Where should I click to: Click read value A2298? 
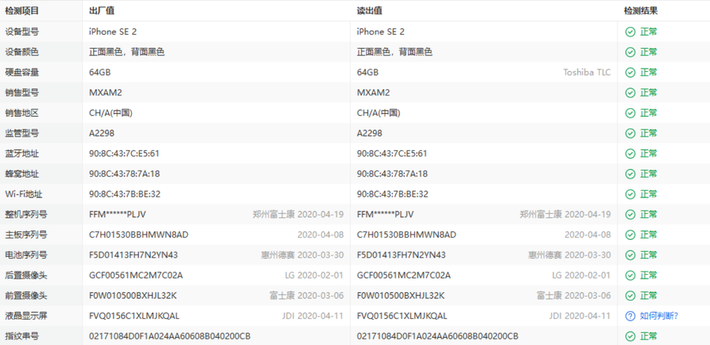coord(369,133)
